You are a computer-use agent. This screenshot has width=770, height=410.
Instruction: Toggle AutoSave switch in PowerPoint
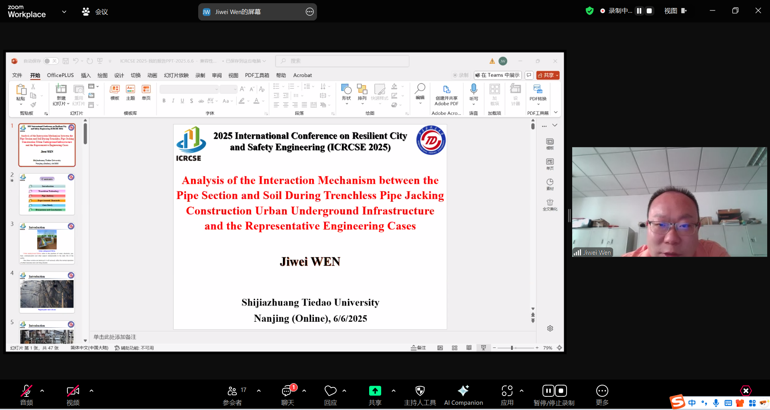51,61
